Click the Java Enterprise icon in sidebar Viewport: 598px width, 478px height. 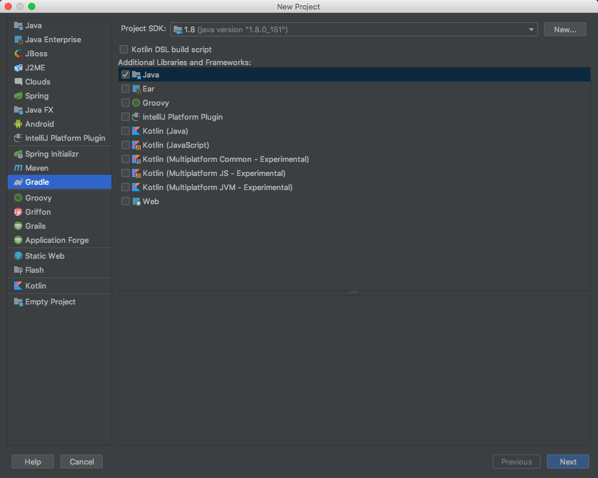[x=18, y=40]
